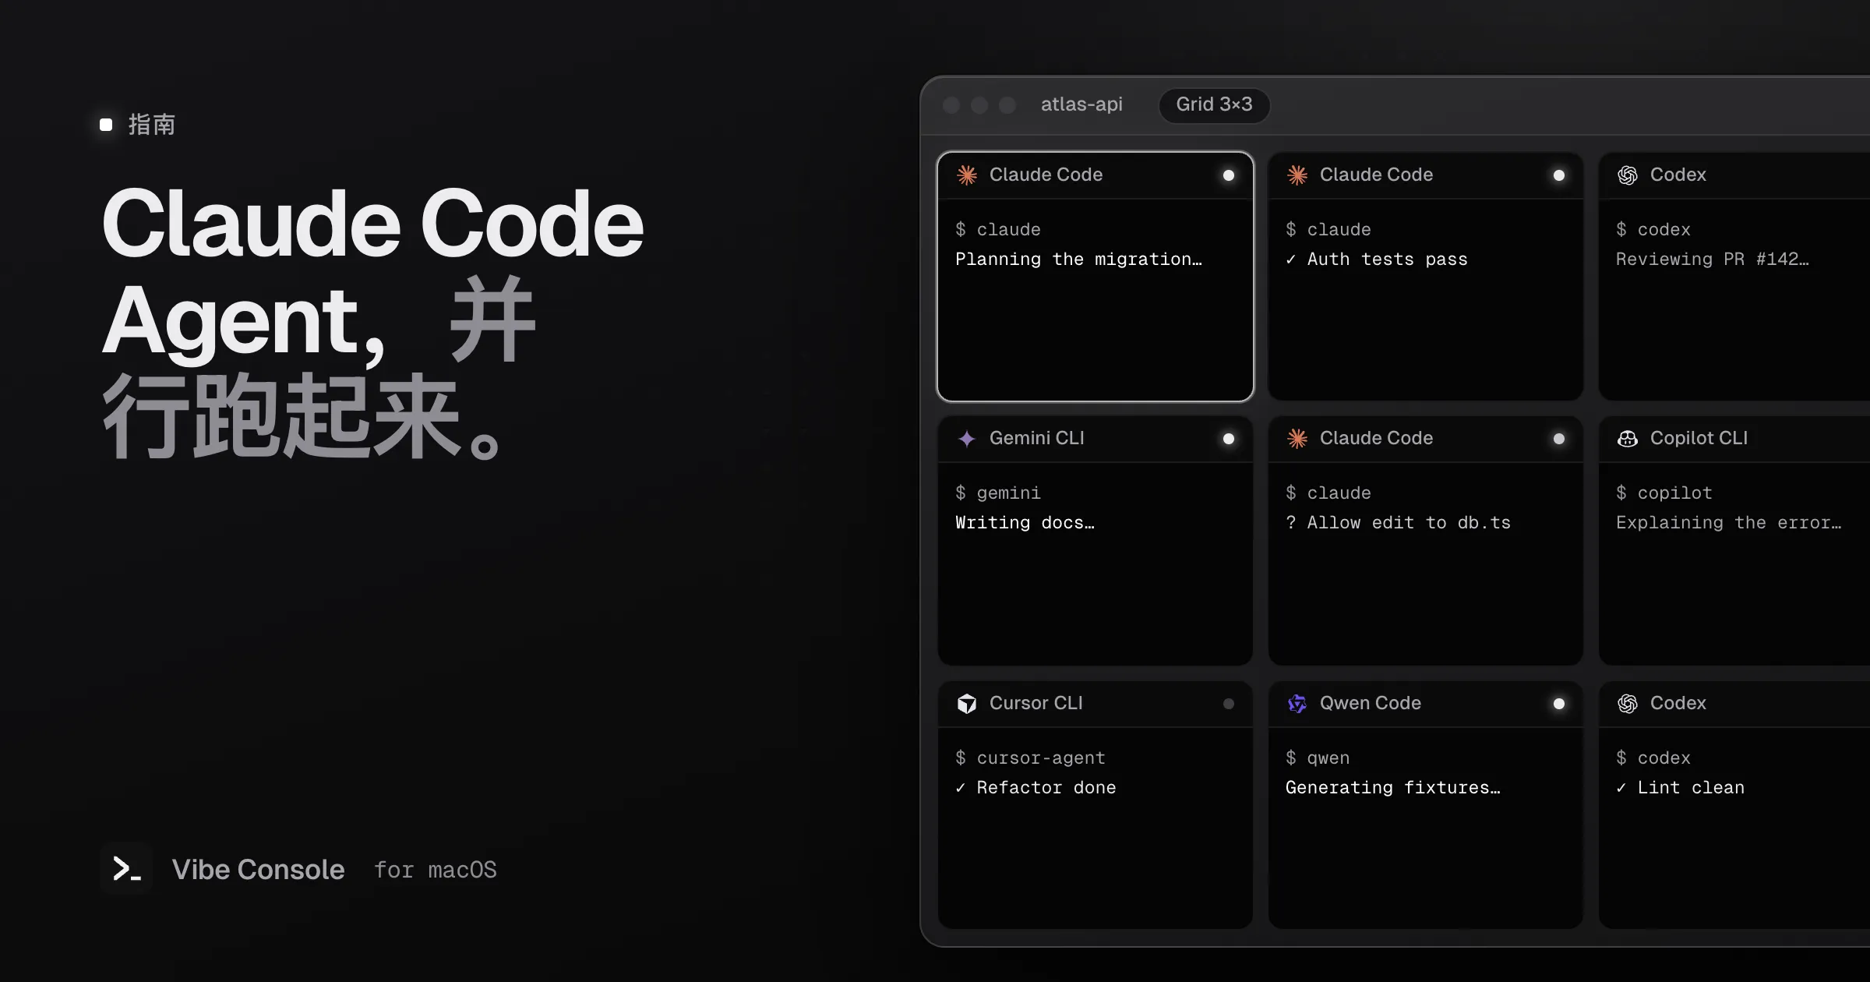Select the atlas-api project title

pyautogui.click(x=1081, y=104)
